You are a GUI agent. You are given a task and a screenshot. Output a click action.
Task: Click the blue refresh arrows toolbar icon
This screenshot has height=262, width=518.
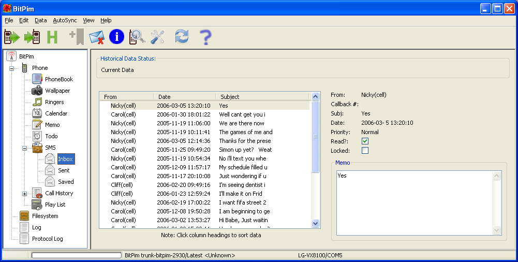point(182,37)
